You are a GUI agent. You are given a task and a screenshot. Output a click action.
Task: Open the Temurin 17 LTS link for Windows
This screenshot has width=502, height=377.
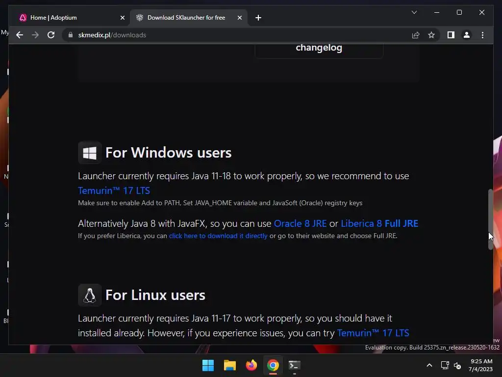click(x=114, y=191)
